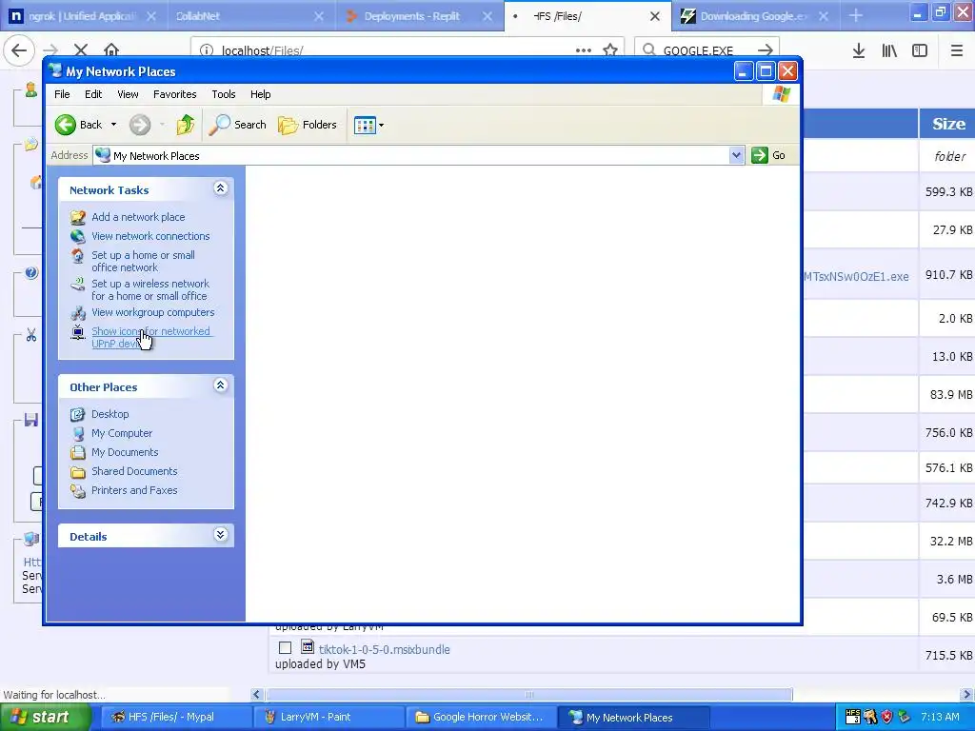Open the Help menu
This screenshot has width=975, height=731.
(261, 94)
